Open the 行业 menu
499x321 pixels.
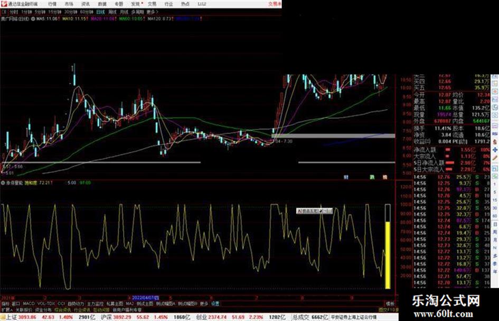click(168, 4)
